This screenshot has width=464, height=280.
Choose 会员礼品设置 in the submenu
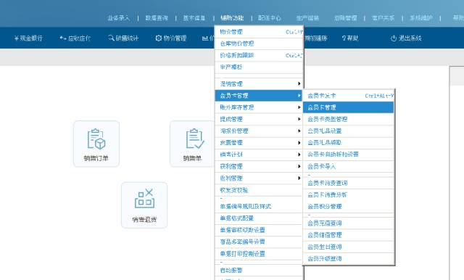tap(349, 131)
